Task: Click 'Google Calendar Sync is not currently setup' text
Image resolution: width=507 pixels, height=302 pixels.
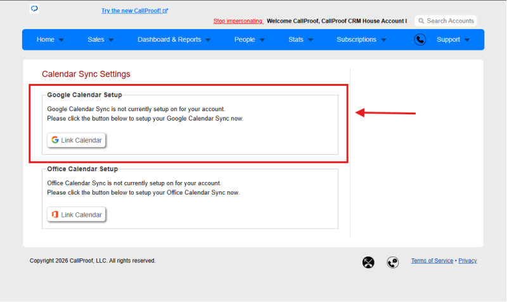Action: click(x=136, y=109)
